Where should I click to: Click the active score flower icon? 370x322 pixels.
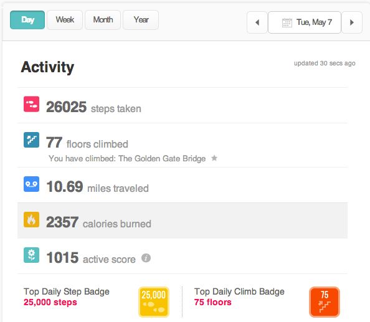31,255
